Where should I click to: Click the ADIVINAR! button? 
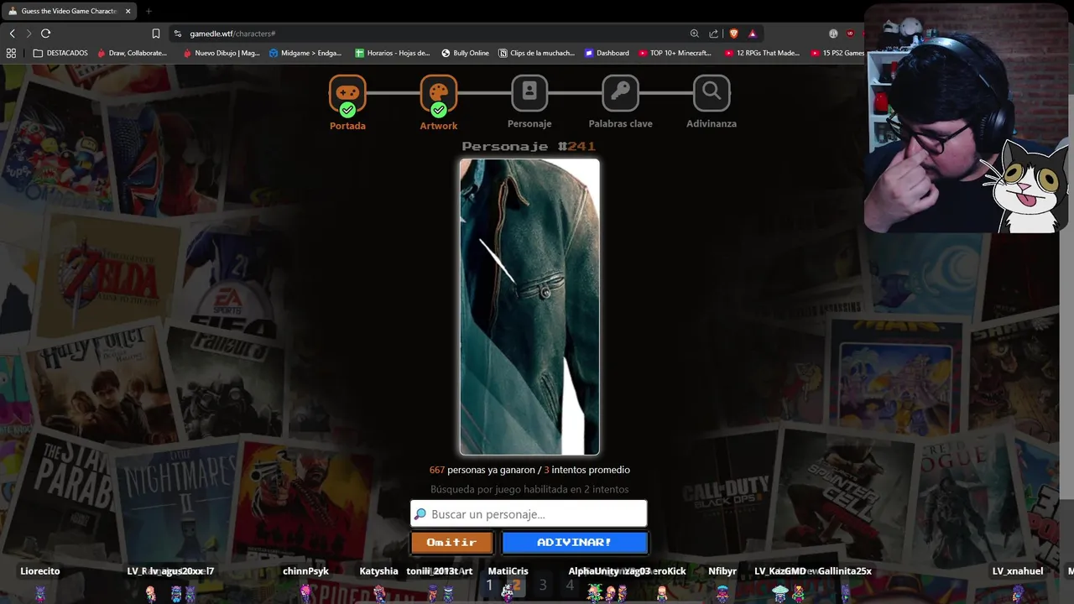pyautogui.click(x=575, y=543)
